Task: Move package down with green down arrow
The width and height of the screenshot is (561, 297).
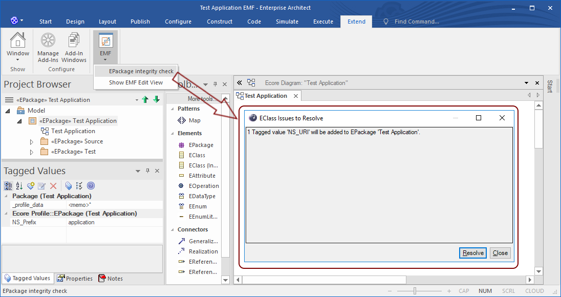Action: 156,100
